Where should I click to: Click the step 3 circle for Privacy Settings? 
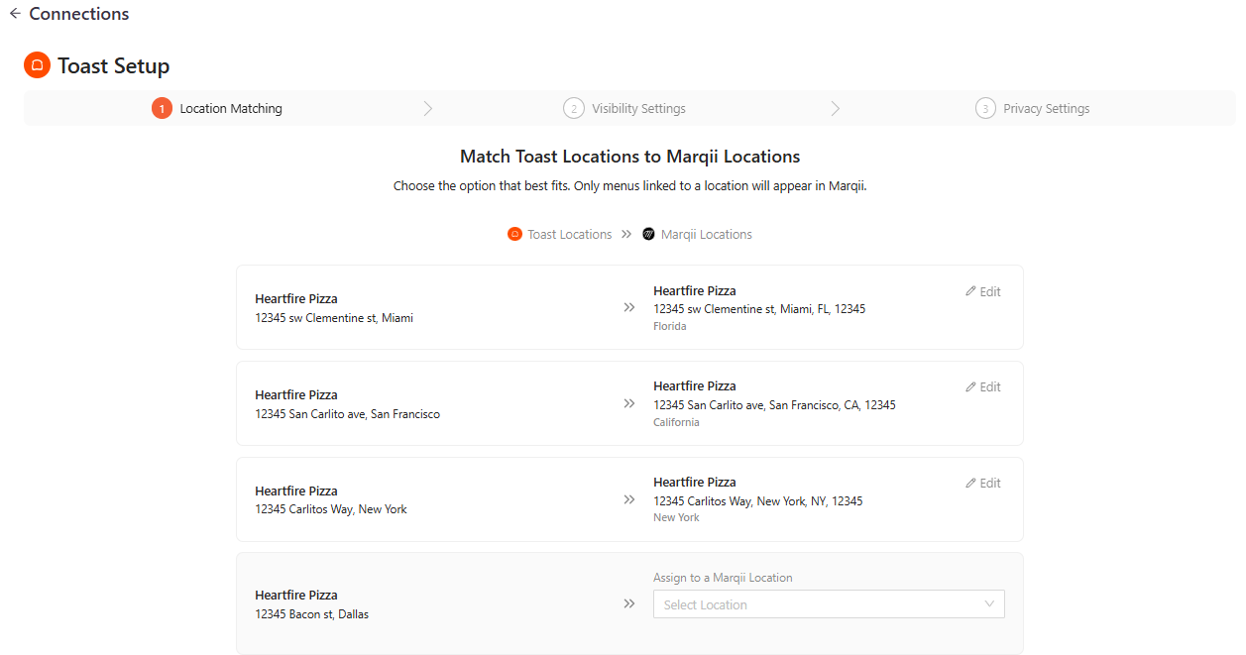[x=984, y=109]
